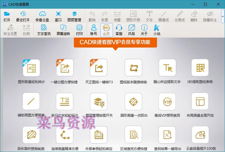The width and height of the screenshot is (225, 152).
Task: Toggle 隐藏标注 hide annotations
Action: click(x=210, y=16)
